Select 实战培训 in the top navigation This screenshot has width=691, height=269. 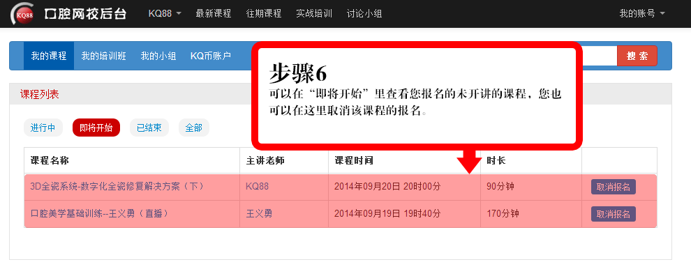(314, 14)
